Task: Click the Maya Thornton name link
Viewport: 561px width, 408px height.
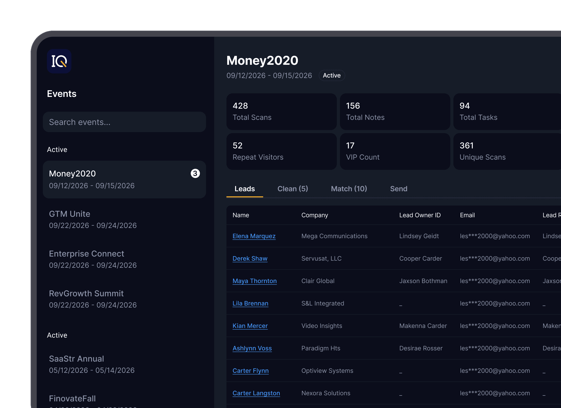Action: [x=254, y=281]
